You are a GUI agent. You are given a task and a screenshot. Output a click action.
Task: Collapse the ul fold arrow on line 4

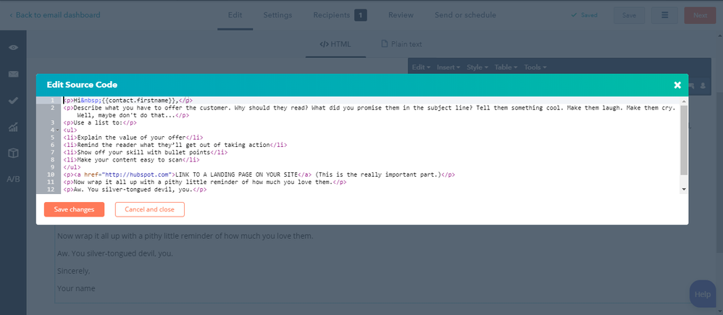click(58, 130)
